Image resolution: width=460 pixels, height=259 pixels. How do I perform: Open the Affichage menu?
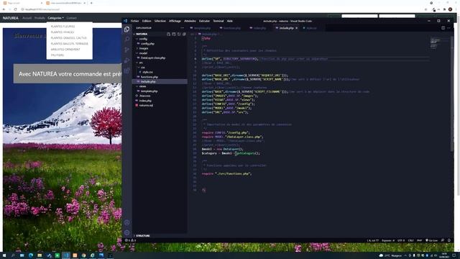(175, 21)
